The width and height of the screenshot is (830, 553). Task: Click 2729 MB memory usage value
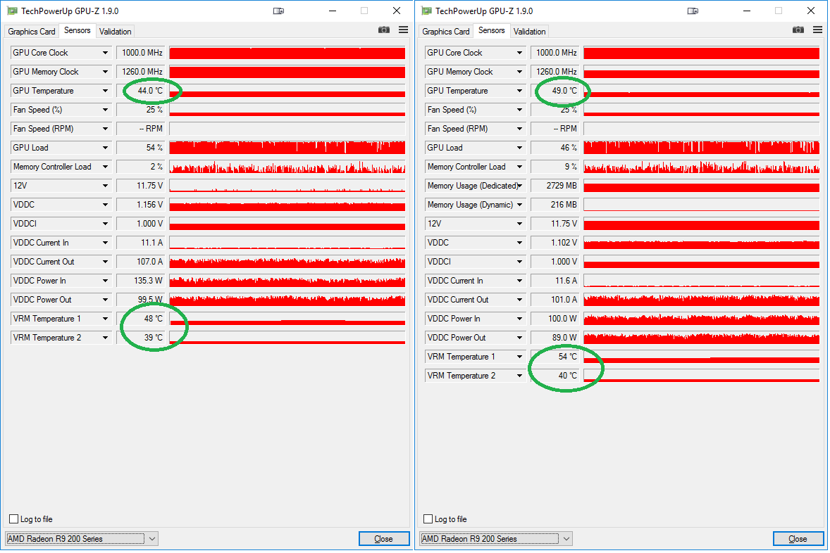click(x=562, y=186)
